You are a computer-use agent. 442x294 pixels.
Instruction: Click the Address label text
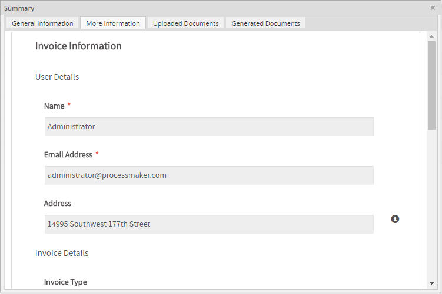pos(58,204)
